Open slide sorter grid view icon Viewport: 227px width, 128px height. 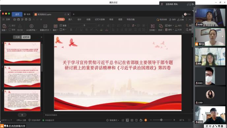click(x=132, y=120)
